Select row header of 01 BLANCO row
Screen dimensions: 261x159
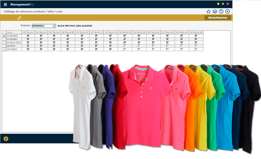coord(4,36)
